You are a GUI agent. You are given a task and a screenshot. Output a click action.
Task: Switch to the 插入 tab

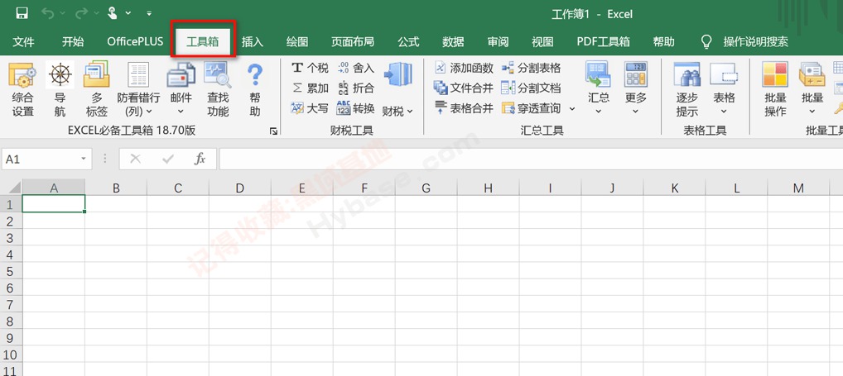(252, 42)
